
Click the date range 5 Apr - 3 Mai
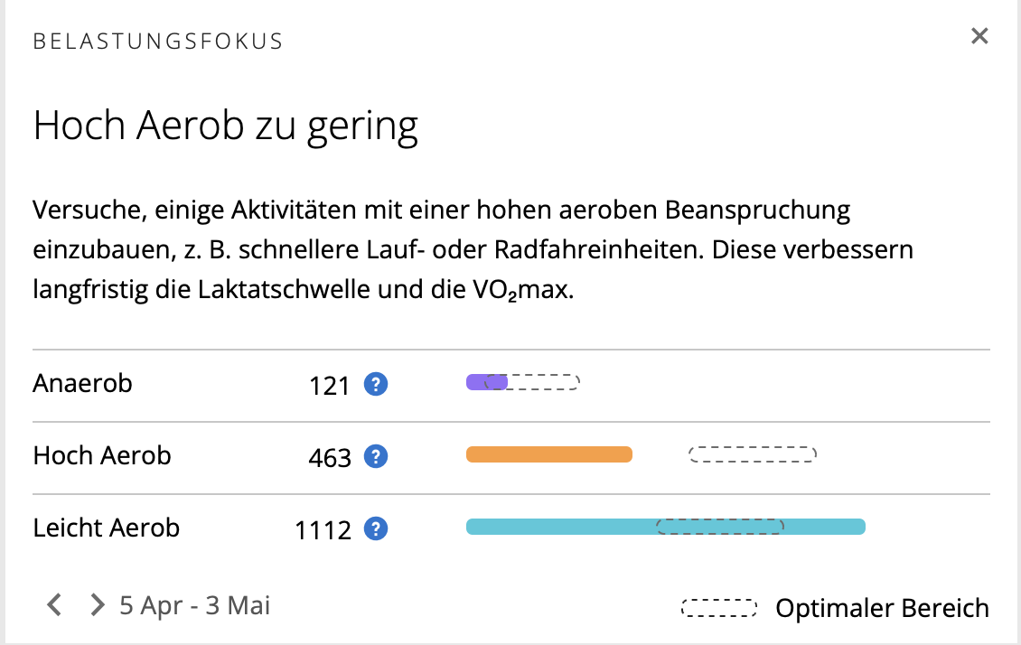click(x=194, y=604)
